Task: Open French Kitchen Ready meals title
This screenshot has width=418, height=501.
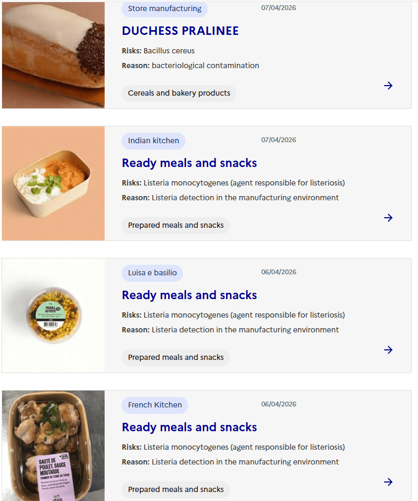Action: 189,427
